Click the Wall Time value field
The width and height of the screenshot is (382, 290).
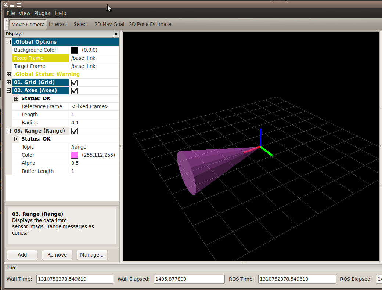click(75, 279)
